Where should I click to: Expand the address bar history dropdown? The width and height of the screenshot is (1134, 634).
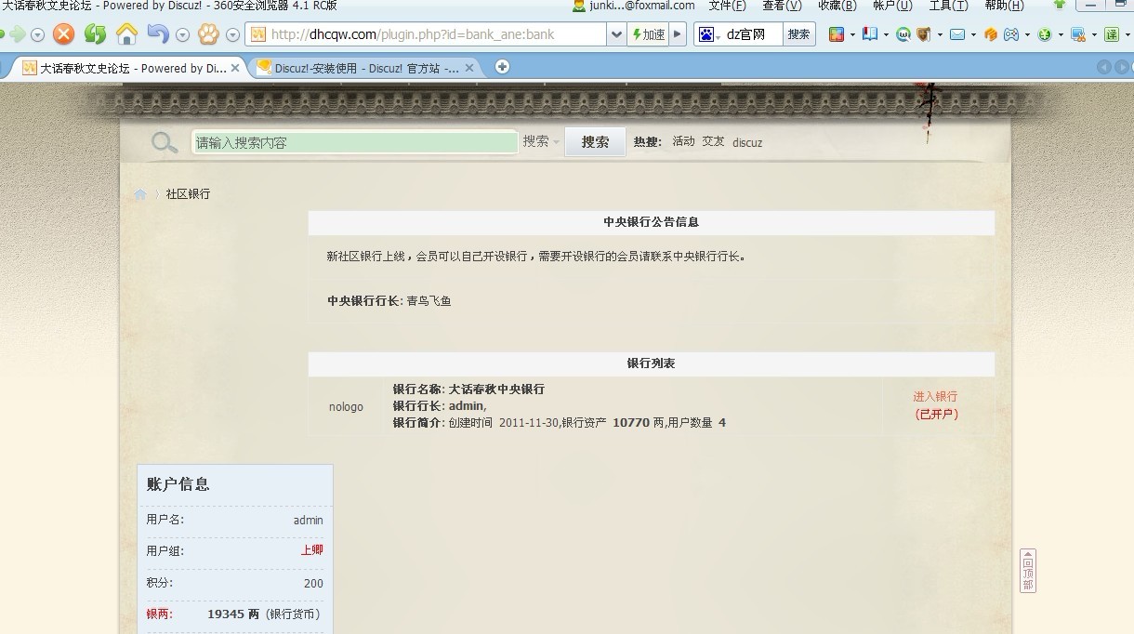[x=616, y=33]
